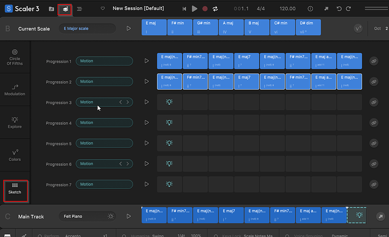
Task: Click next arrow in Progression 3 Motion
Action: click(x=128, y=102)
